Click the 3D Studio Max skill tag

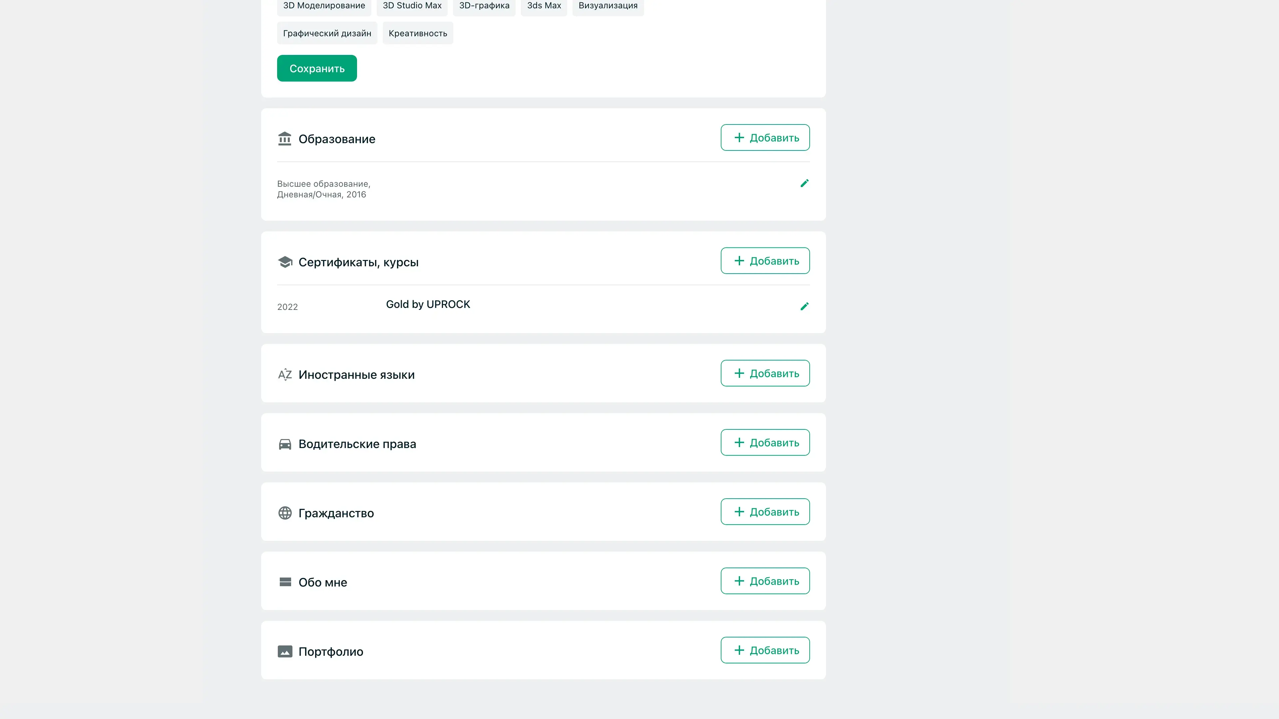click(412, 6)
